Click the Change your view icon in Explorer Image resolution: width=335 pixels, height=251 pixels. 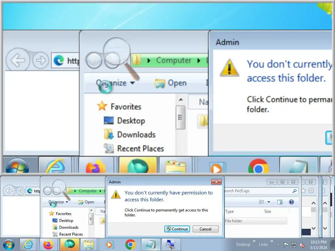(x=261, y=202)
